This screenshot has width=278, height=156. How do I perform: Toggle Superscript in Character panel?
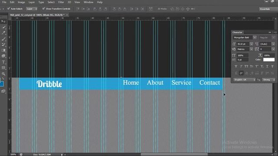257,66
